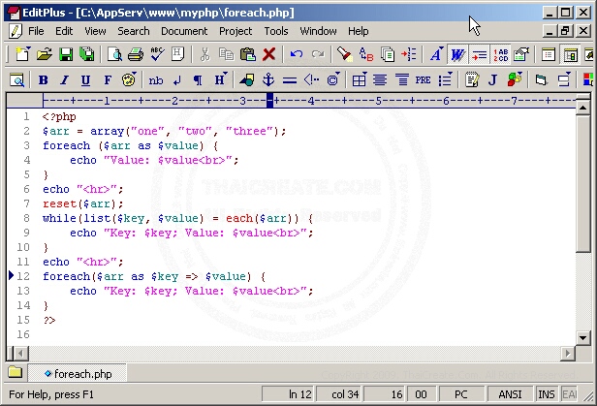
Task: Open the Tools menu
Action: [x=276, y=31]
